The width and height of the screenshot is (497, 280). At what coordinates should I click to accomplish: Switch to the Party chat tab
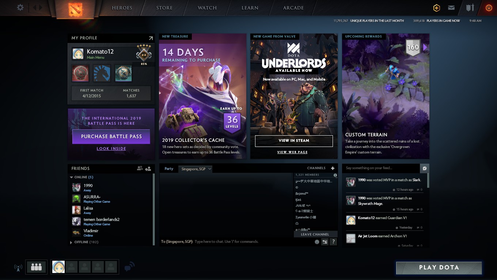[169, 169]
